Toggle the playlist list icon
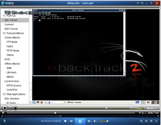This screenshot has height=125, width=161. click(x=156, y=121)
